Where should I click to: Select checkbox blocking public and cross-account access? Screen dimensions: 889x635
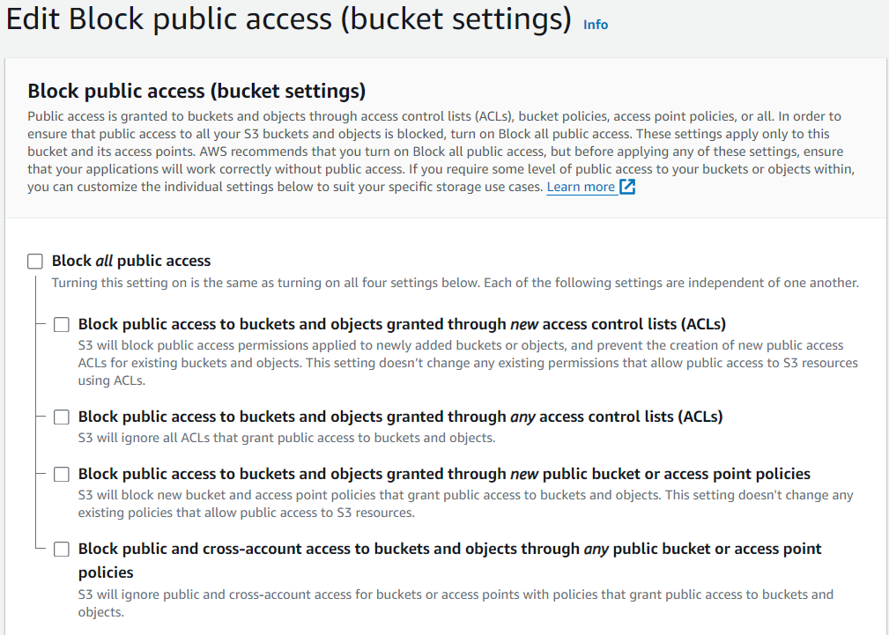pyautogui.click(x=62, y=550)
